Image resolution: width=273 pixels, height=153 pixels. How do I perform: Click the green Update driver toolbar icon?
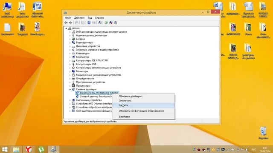(x=106, y=23)
